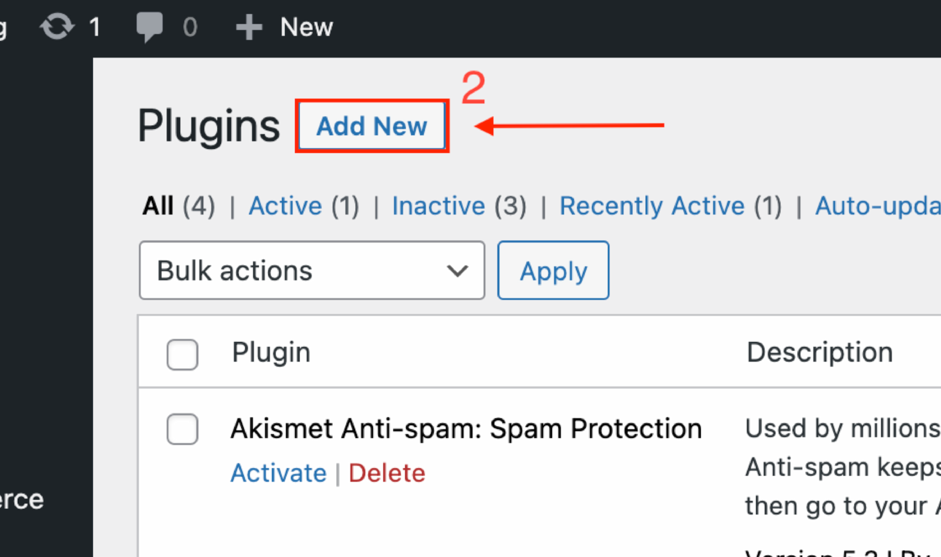Click the plus icon beside New
This screenshot has width=941, height=557.
248,27
